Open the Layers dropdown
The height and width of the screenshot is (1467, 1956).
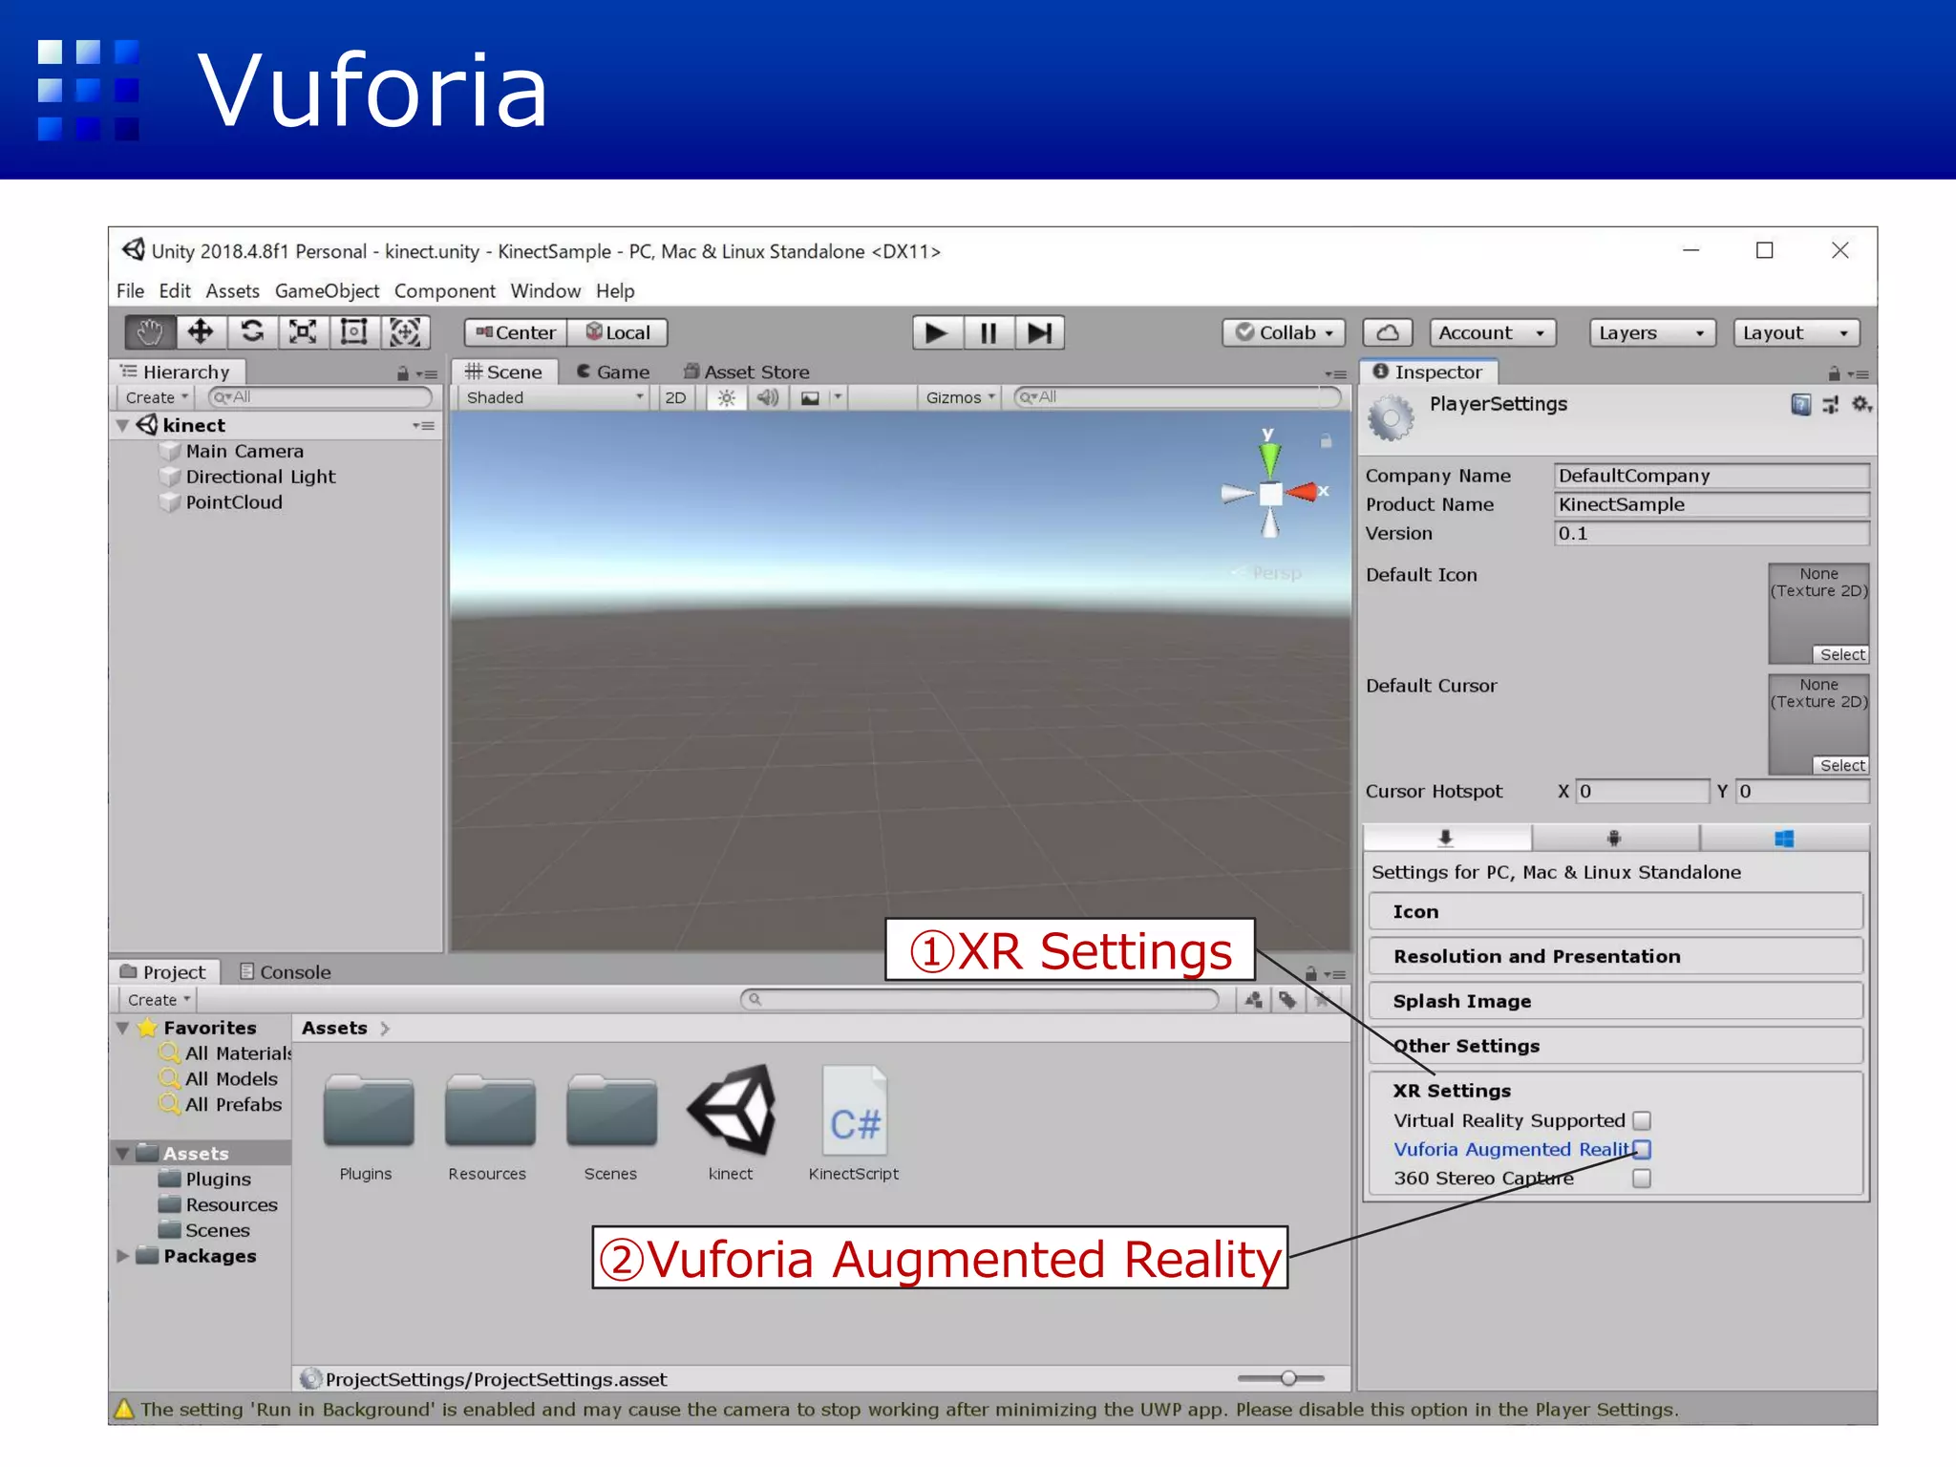point(1652,332)
